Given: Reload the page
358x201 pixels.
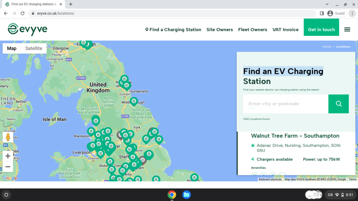Looking at the screenshot, I should 22,14.
